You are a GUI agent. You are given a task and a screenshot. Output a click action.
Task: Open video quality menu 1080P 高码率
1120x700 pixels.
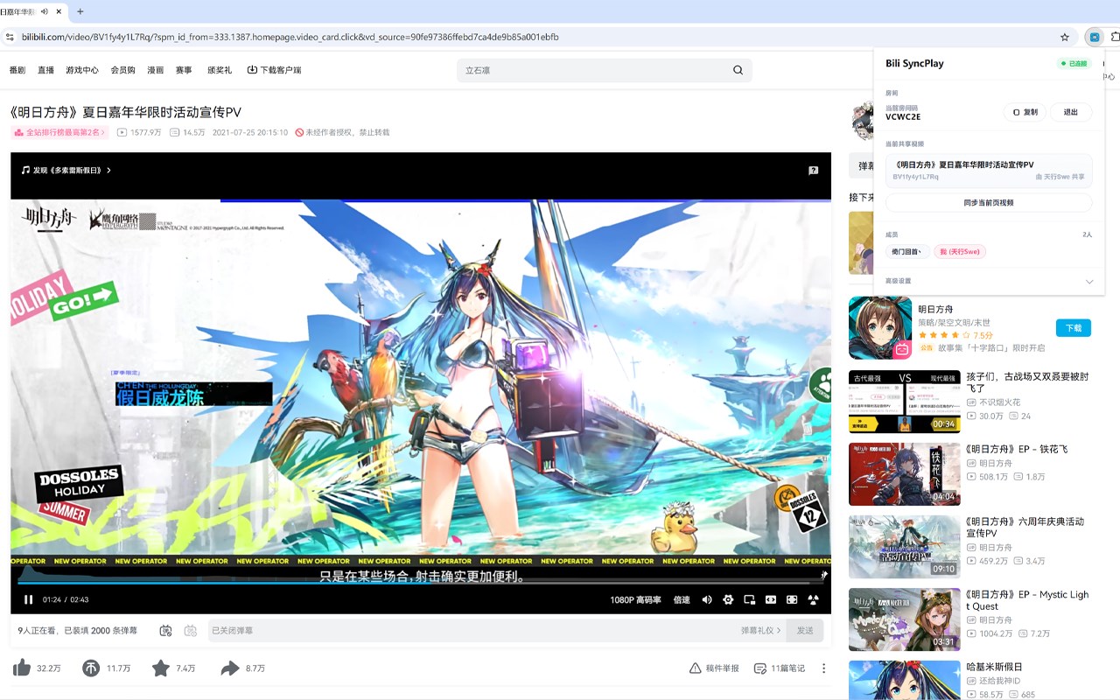(636, 600)
